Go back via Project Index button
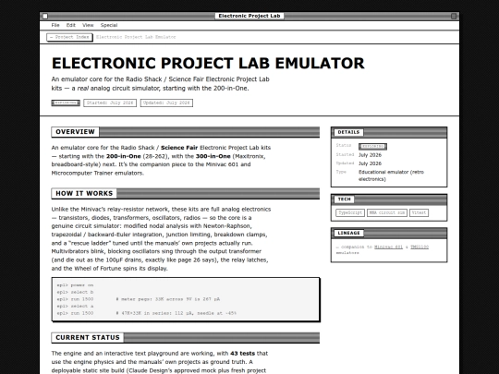Viewport: 499px width, 374px height. click(69, 37)
